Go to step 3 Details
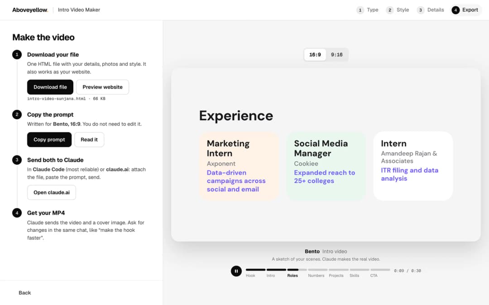489x305 pixels. (x=431, y=10)
